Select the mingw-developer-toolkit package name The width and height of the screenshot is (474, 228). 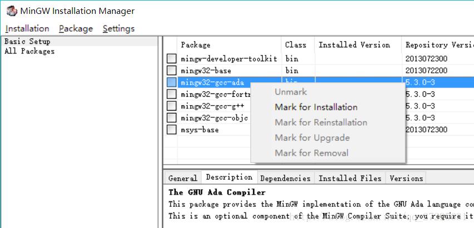point(229,59)
